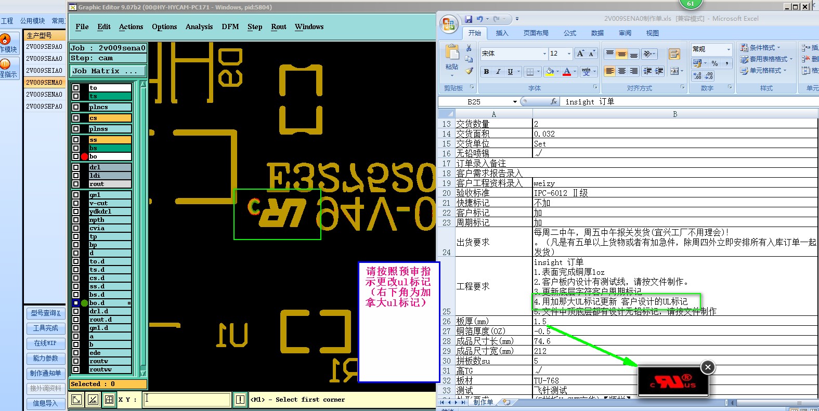Click the Decrease Indent icon
This screenshot has width=819, height=411.
tap(647, 71)
